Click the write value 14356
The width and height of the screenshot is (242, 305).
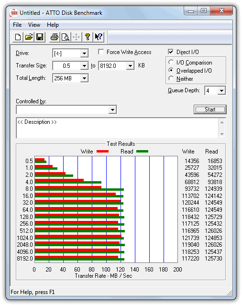pyautogui.click(x=192, y=161)
